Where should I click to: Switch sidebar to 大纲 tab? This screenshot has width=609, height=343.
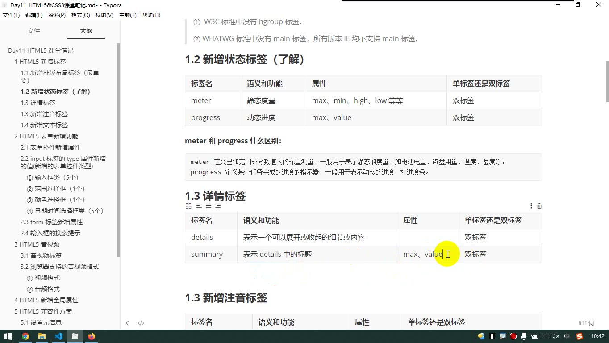click(x=86, y=31)
